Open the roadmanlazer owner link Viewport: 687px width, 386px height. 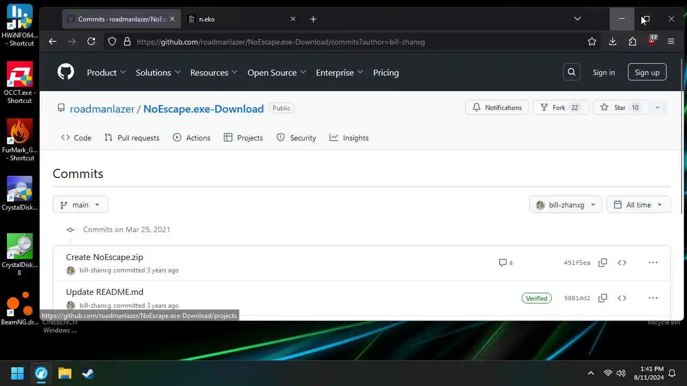pyautogui.click(x=102, y=109)
